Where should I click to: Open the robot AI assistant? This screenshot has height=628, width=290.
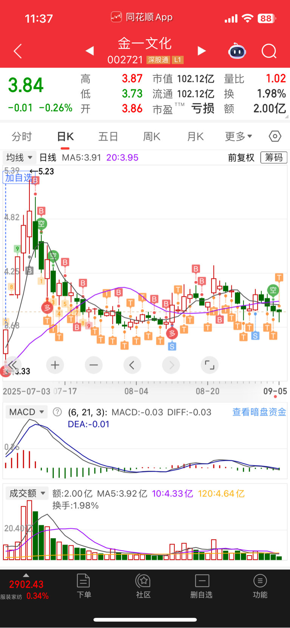pyautogui.click(x=237, y=51)
